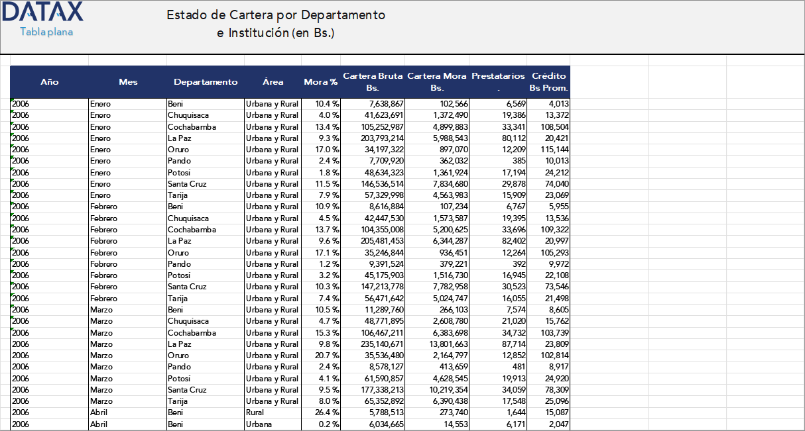
Task: Select cell with value 56,471,642
Action: (x=373, y=299)
